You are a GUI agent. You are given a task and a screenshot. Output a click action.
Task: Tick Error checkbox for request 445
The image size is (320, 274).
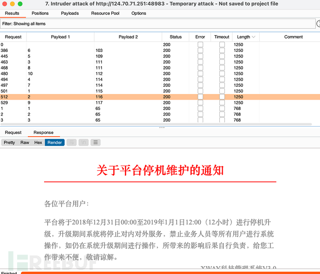pos(200,56)
